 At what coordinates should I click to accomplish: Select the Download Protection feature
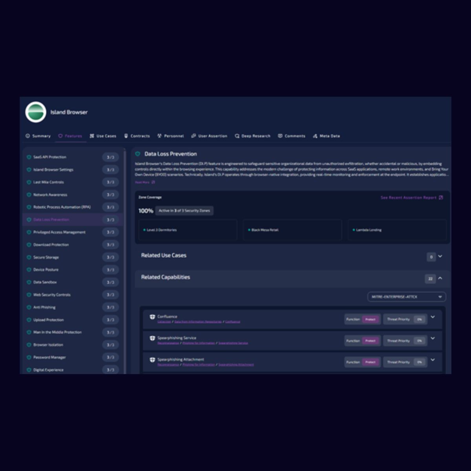[73, 245]
